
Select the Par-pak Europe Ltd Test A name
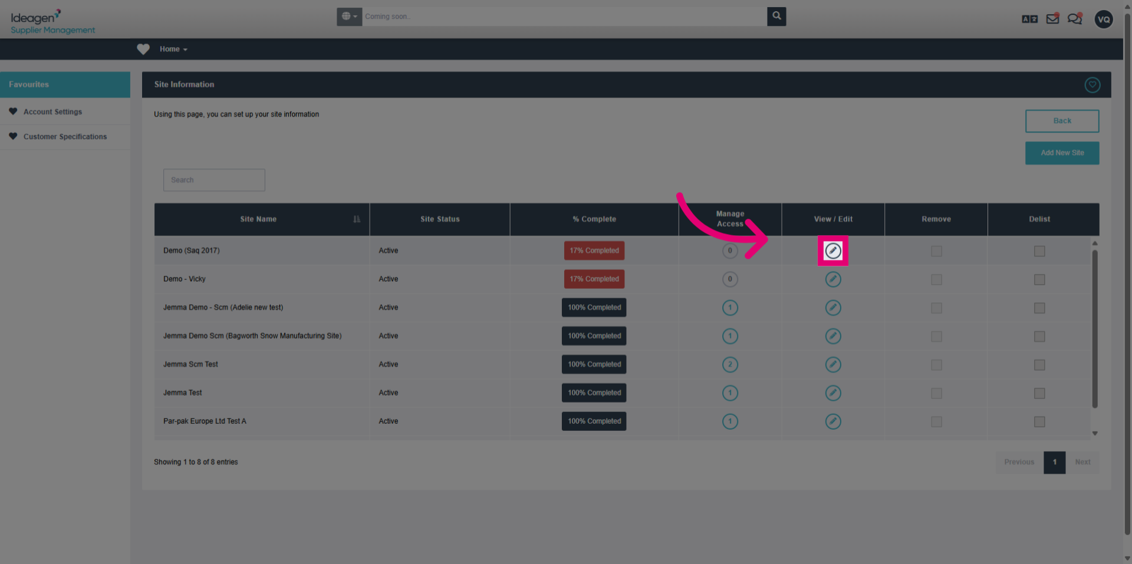(x=205, y=421)
